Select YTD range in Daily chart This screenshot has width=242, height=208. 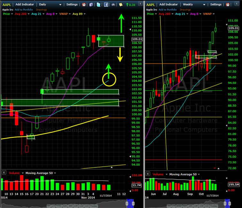point(59,206)
